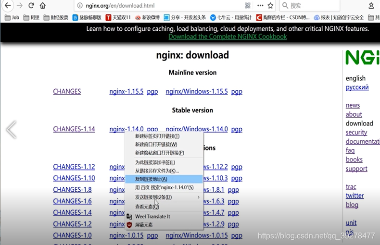Reload the page with the refresh icon

coord(31,5)
